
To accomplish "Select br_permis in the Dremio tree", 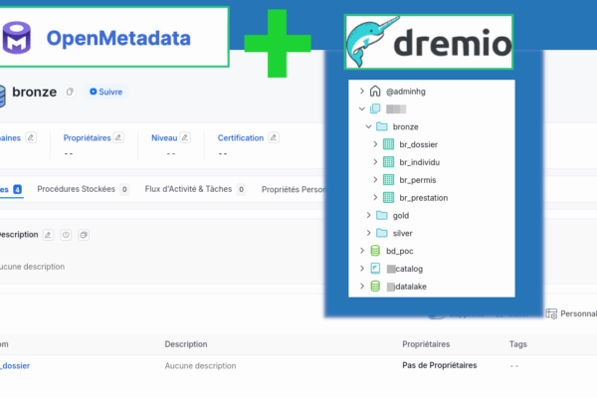I will click(x=418, y=180).
